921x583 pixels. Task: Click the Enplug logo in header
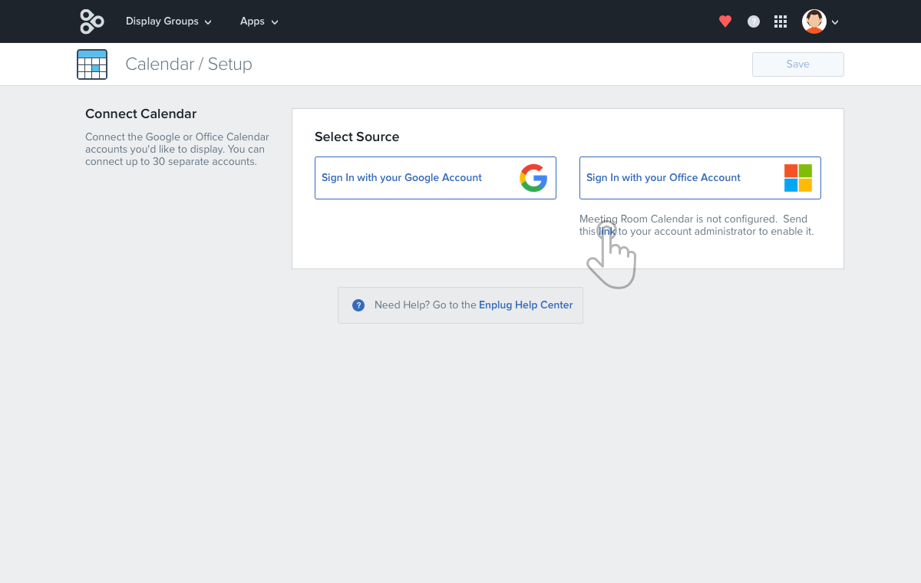coord(91,21)
